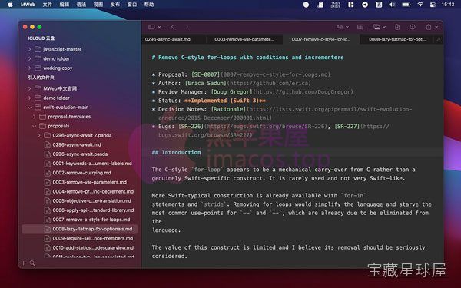This screenshot has height=288, width=461.
Task: Show document info icon
Action: coord(413,27)
